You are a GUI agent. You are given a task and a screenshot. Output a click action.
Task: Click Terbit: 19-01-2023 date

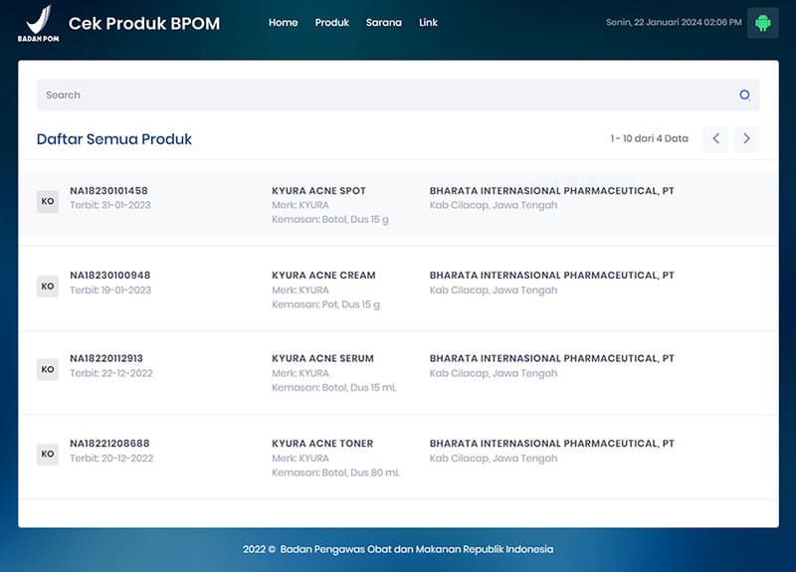click(x=110, y=289)
